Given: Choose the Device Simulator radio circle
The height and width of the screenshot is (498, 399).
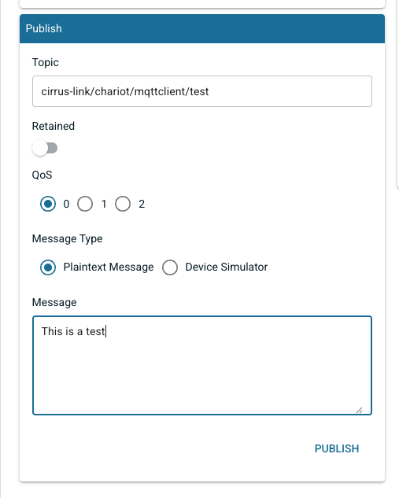Looking at the screenshot, I should pyautogui.click(x=170, y=267).
